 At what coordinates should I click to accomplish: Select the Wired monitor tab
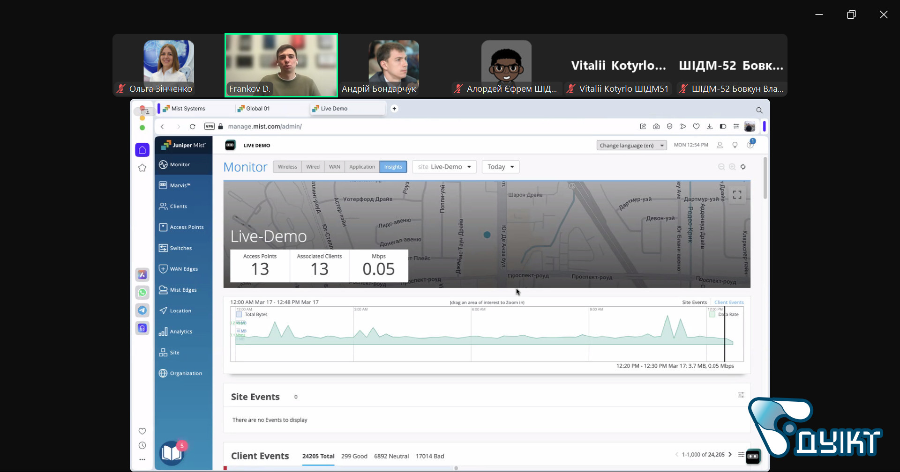(x=313, y=167)
